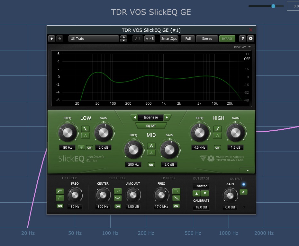Click the HP filter 30 Hz field
This screenshot has width=299, height=246.
click(x=75, y=206)
